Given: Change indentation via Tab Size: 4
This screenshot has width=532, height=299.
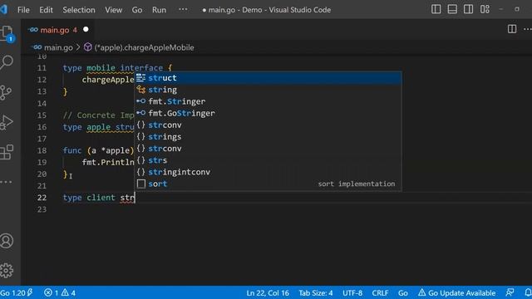Looking at the screenshot, I should click(316, 292).
